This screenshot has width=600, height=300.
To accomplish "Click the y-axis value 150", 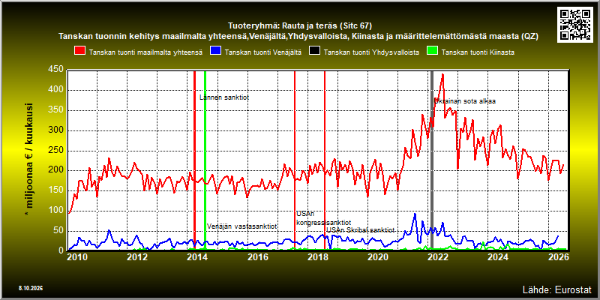I will (55, 190).
